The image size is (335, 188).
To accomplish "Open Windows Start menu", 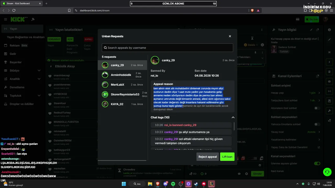I will 124,184.
